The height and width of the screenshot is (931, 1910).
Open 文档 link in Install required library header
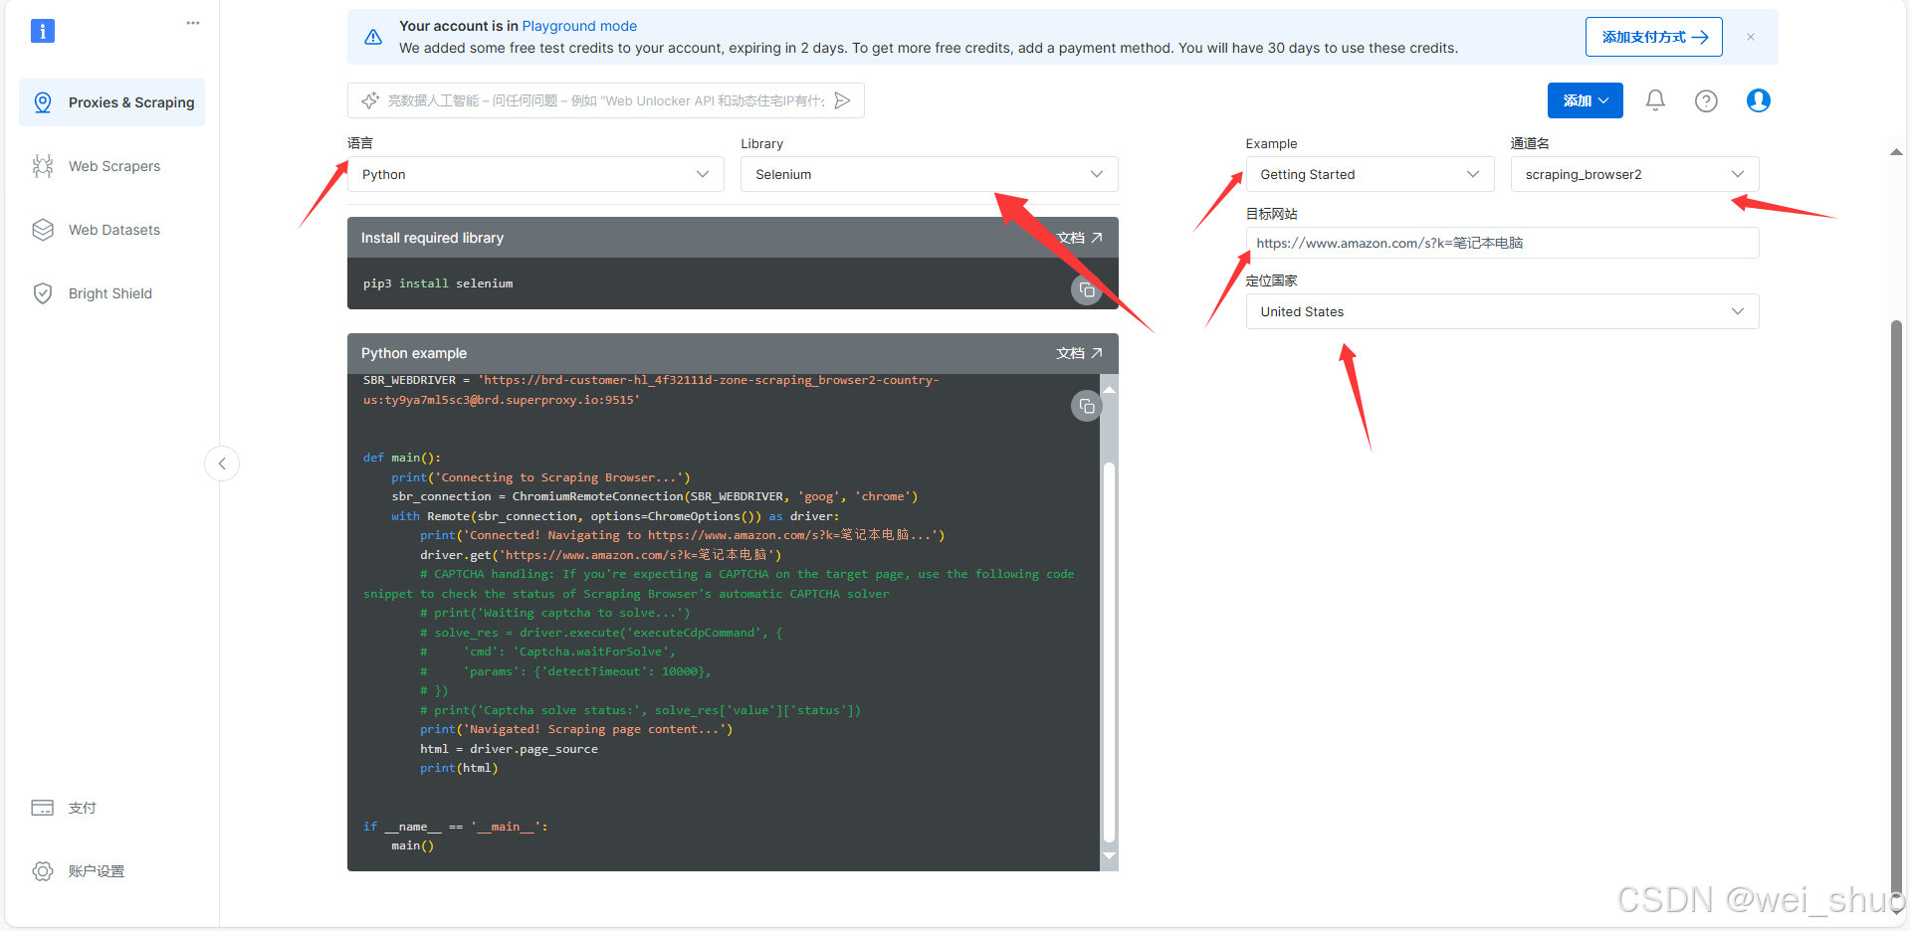coord(1080,238)
